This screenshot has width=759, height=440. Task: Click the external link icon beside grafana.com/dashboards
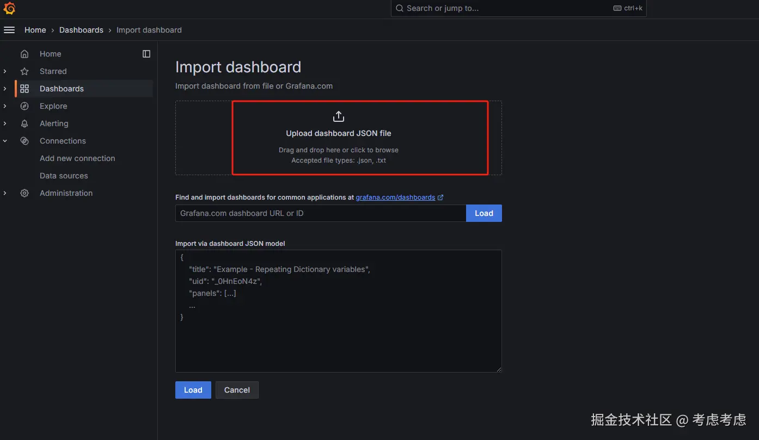click(x=440, y=197)
